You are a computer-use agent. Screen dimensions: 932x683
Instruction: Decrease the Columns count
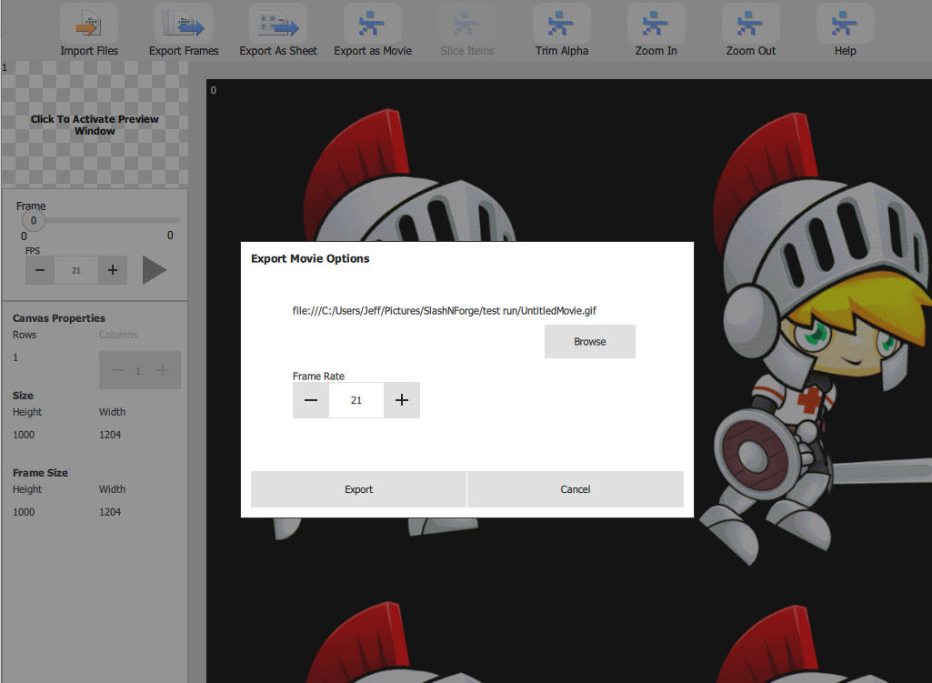click(x=117, y=370)
